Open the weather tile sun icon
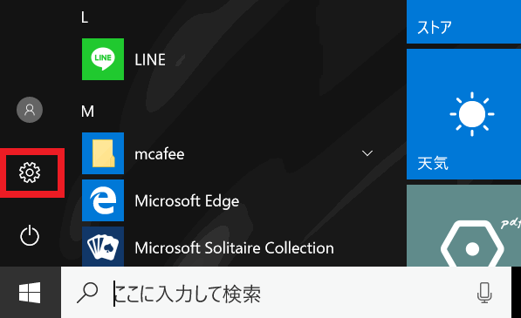 pos(472,114)
